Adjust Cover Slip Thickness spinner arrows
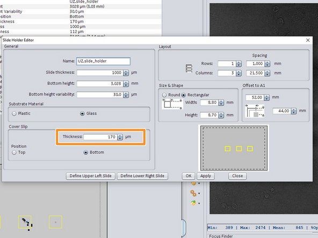Viewport: 318px width, 238px height. click(120, 137)
